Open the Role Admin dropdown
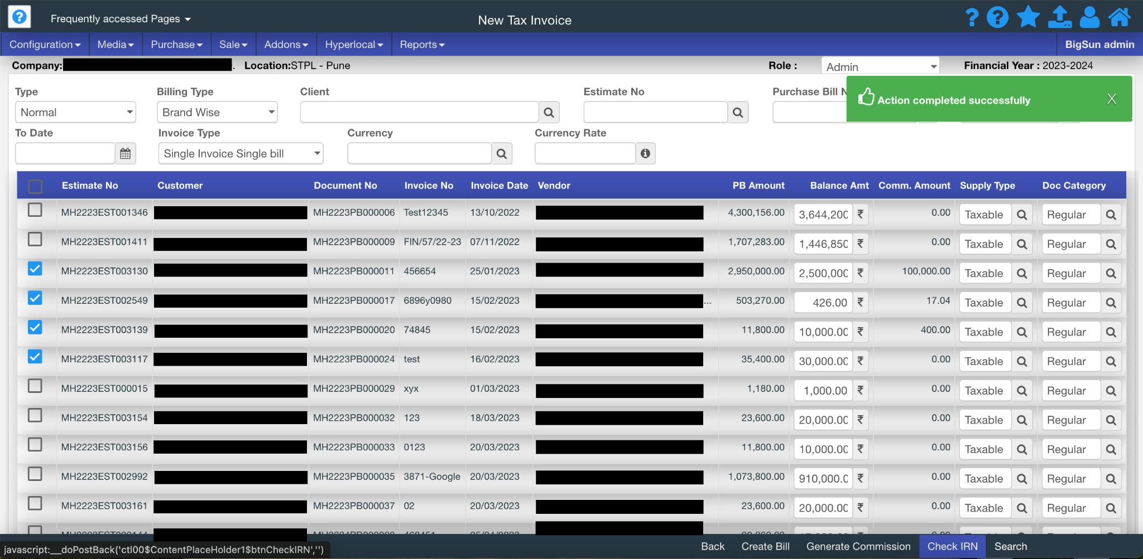 click(x=880, y=67)
